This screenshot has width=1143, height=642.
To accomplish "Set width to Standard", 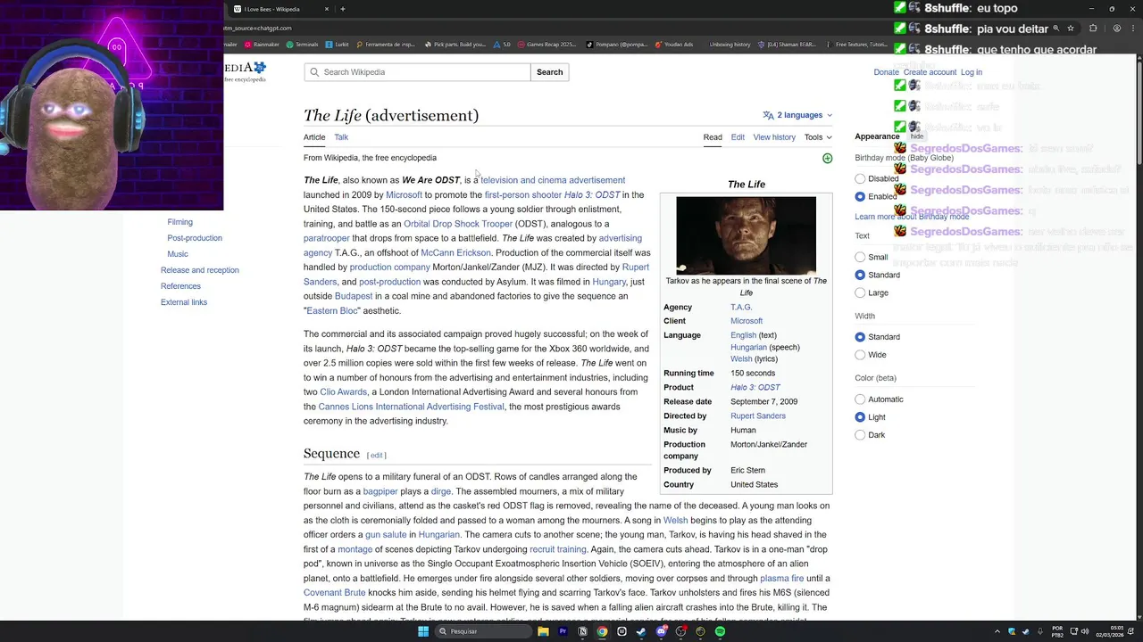I will [x=860, y=337].
